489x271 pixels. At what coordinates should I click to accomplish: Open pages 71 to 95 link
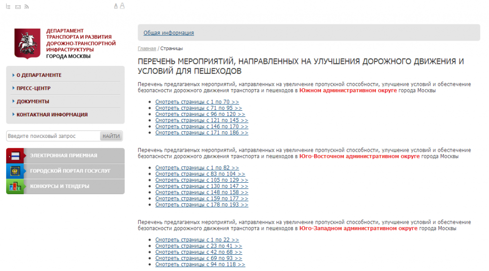click(x=199, y=108)
